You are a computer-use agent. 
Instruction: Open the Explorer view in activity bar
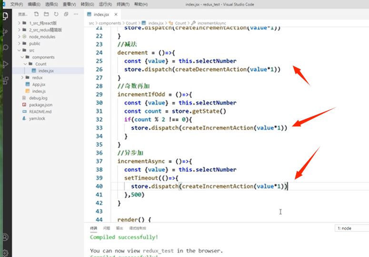coord(6,16)
